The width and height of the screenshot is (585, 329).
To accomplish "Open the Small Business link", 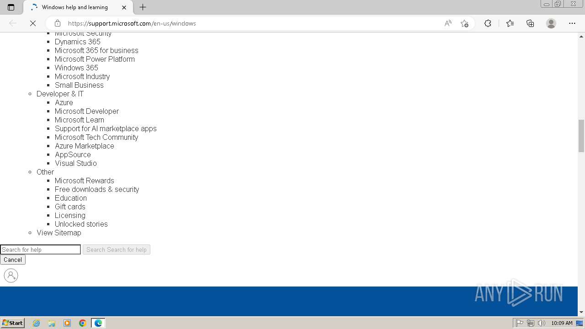I will point(79,85).
